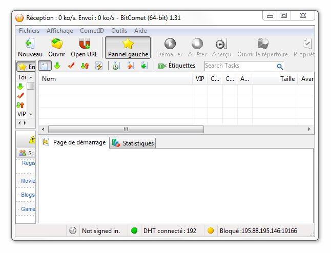Viewport: 331px width, 253px height.
Task: Filter downloading tasks with toolbar green arrow
Action: pyautogui.click(x=57, y=66)
